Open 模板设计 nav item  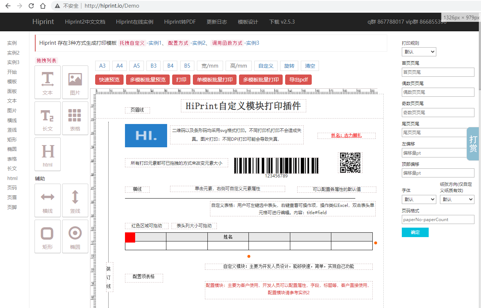pyautogui.click(x=248, y=22)
